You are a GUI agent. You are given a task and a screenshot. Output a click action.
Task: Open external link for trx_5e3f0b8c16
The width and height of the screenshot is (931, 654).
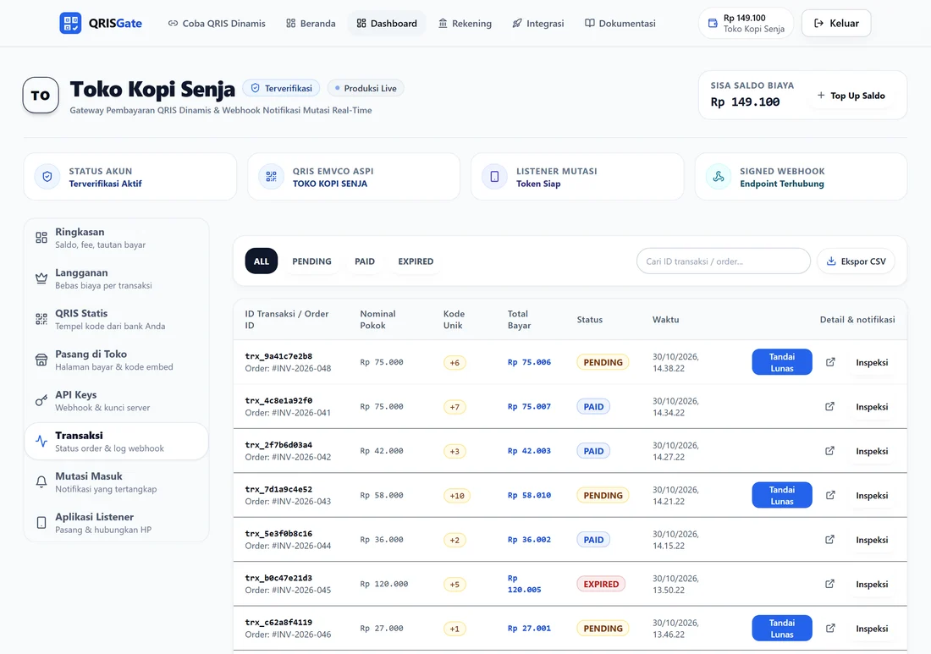[x=830, y=540]
